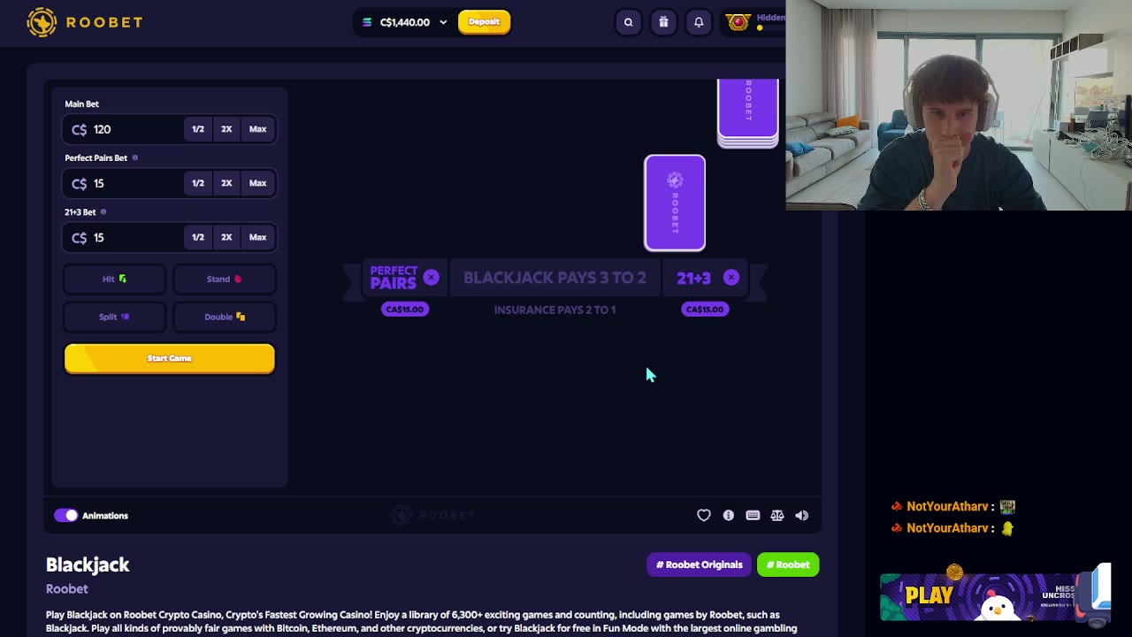Double the 21+3 Bet with 2X

(226, 237)
